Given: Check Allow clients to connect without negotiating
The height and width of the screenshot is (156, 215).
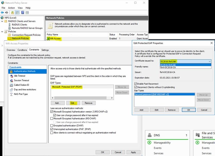Looking at the screenshot, I should 52,133.
